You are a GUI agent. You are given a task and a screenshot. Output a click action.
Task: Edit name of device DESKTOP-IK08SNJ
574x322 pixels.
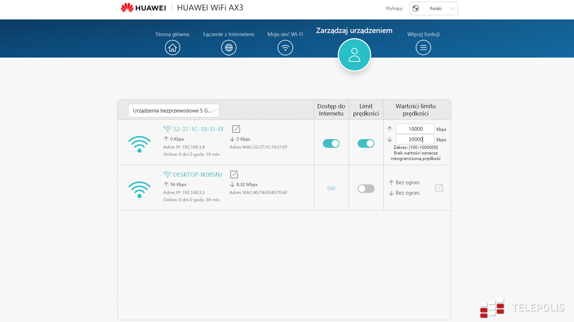point(234,175)
